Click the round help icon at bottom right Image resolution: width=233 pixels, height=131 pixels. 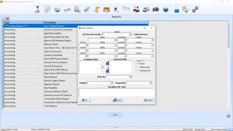tap(229, 116)
